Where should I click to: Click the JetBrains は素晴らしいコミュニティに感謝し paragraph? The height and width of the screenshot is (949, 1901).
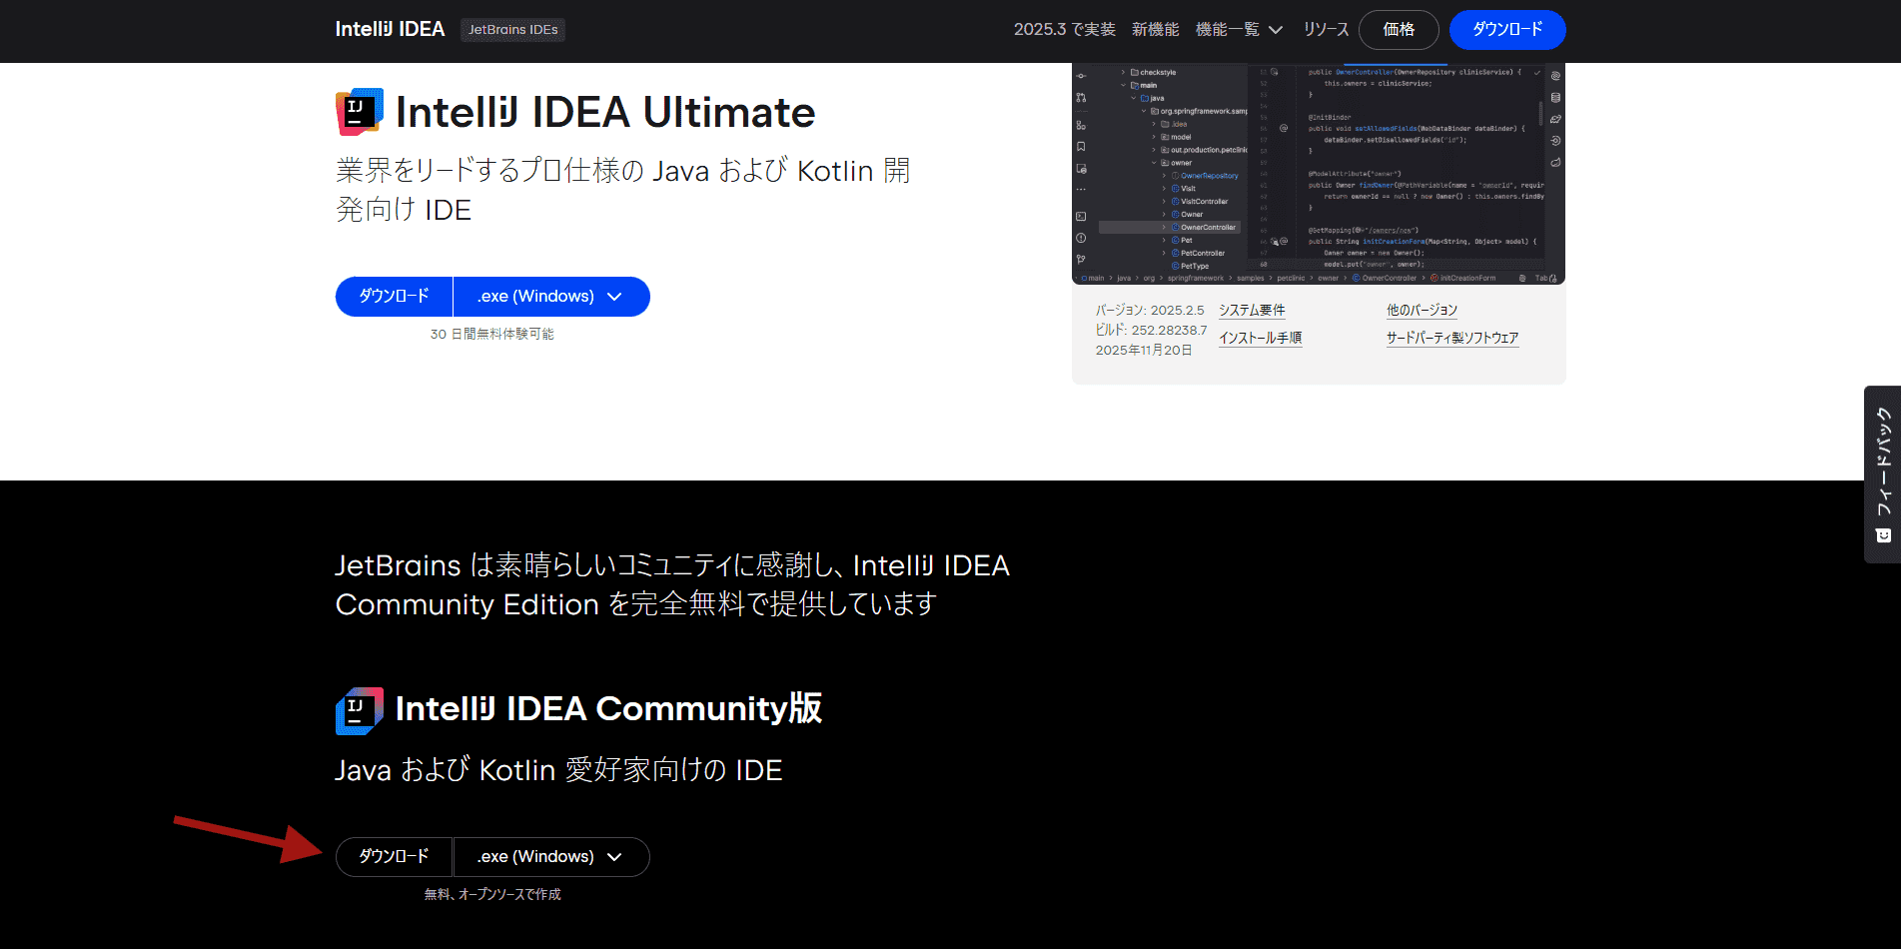pos(672,584)
